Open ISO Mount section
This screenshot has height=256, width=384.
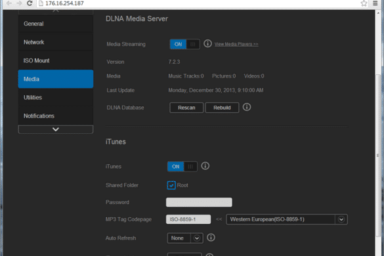[56, 60]
